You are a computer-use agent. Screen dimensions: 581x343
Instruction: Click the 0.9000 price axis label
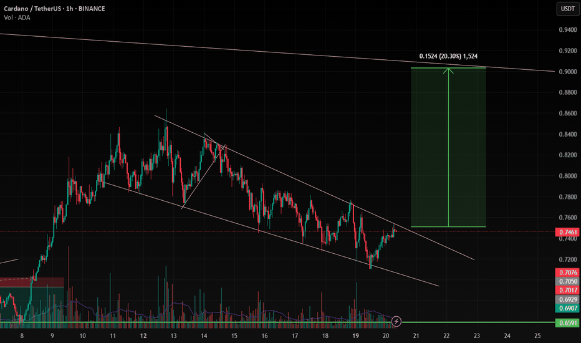click(568, 72)
